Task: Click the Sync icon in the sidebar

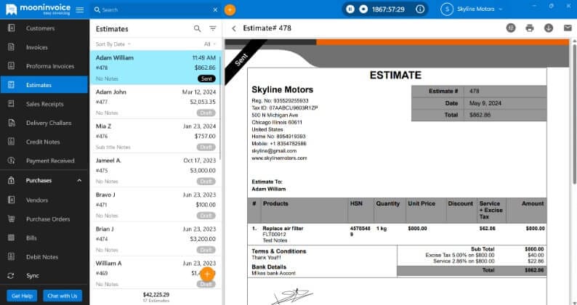Action: 11,275
